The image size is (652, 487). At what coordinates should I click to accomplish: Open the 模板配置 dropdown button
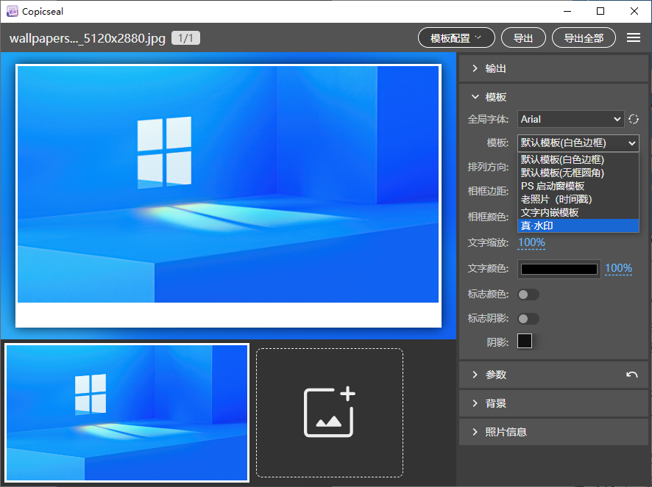pyautogui.click(x=456, y=38)
